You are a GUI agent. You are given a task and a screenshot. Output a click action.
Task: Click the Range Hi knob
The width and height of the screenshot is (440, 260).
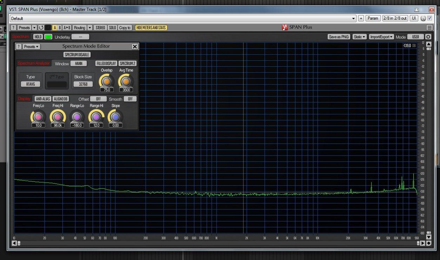tap(96, 116)
